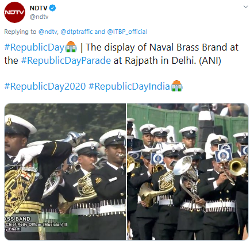The width and height of the screenshot is (250, 246).
Task: Open the NDTV display name link
Action: pos(39,8)
